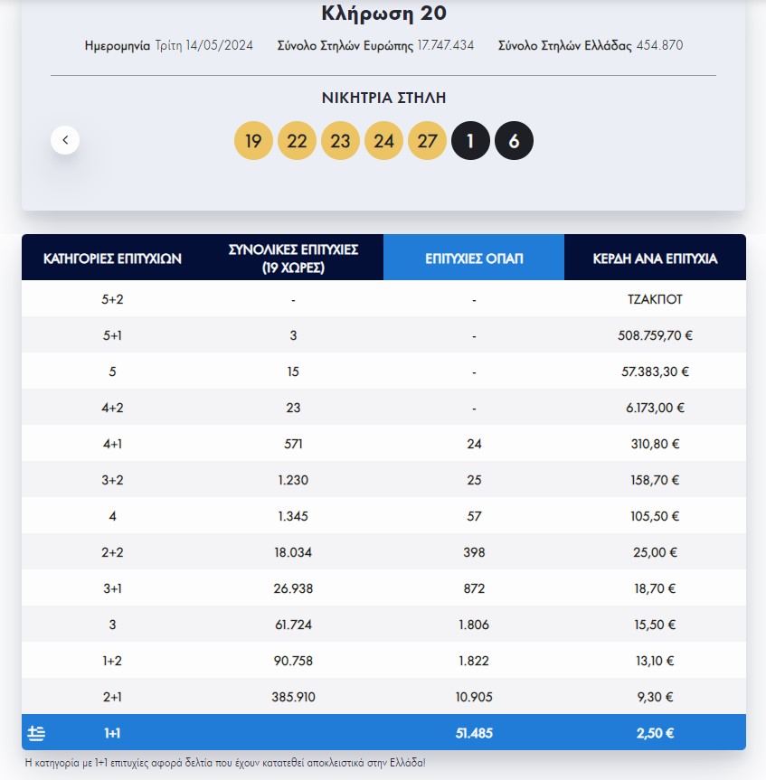Click the ΣΥΝΟΛΙΚΕΣ ΕΠΙΤΥΧΙΕΣ (19 ΧΩΡΕΣ) header
This screenshot has width=766, height=780.
pos(291,257)
